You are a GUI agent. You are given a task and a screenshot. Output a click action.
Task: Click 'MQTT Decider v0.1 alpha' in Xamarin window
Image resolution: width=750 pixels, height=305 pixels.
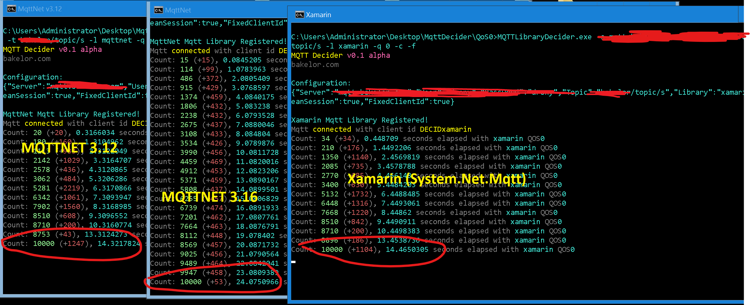pos(340,55)
